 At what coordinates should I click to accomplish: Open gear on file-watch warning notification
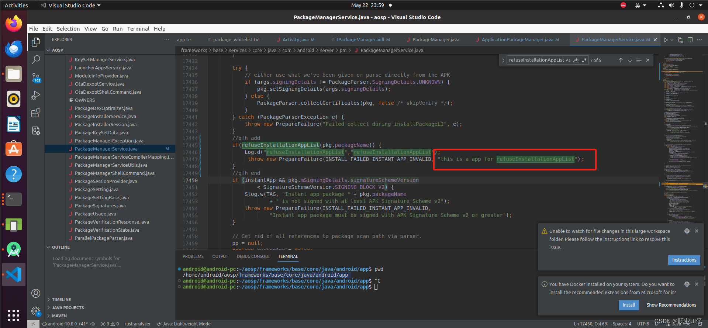tap(687, 231)
